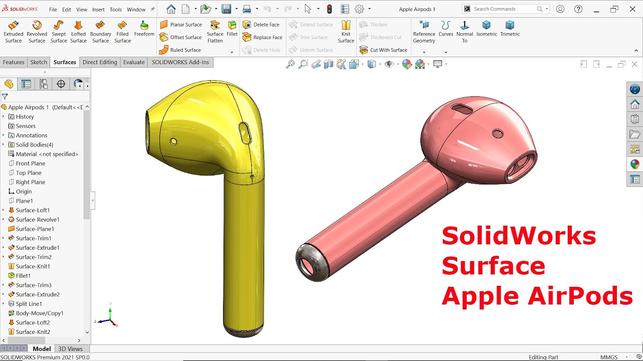Open the Options gear icon
The image size is (643, 361).
(x=359, y=9)
